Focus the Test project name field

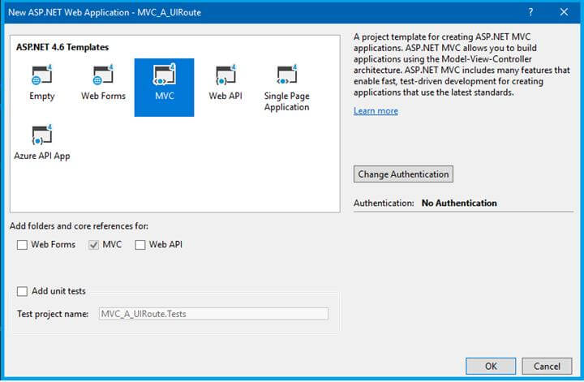pos(213,314)
